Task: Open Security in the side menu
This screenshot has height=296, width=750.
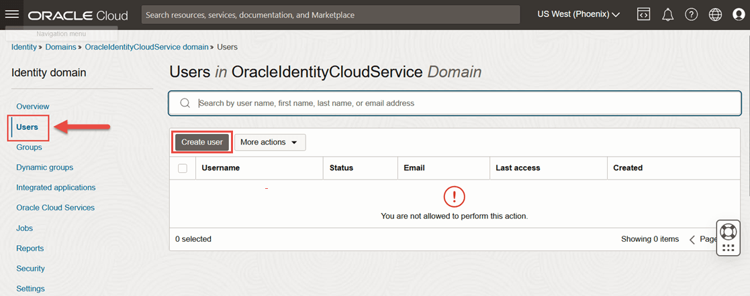Action: [x=30, y=269]
